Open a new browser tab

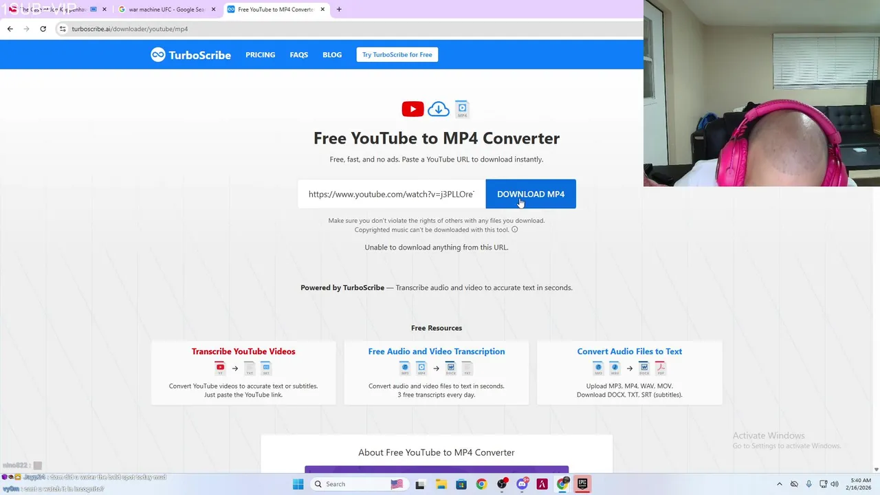[339, 10]
